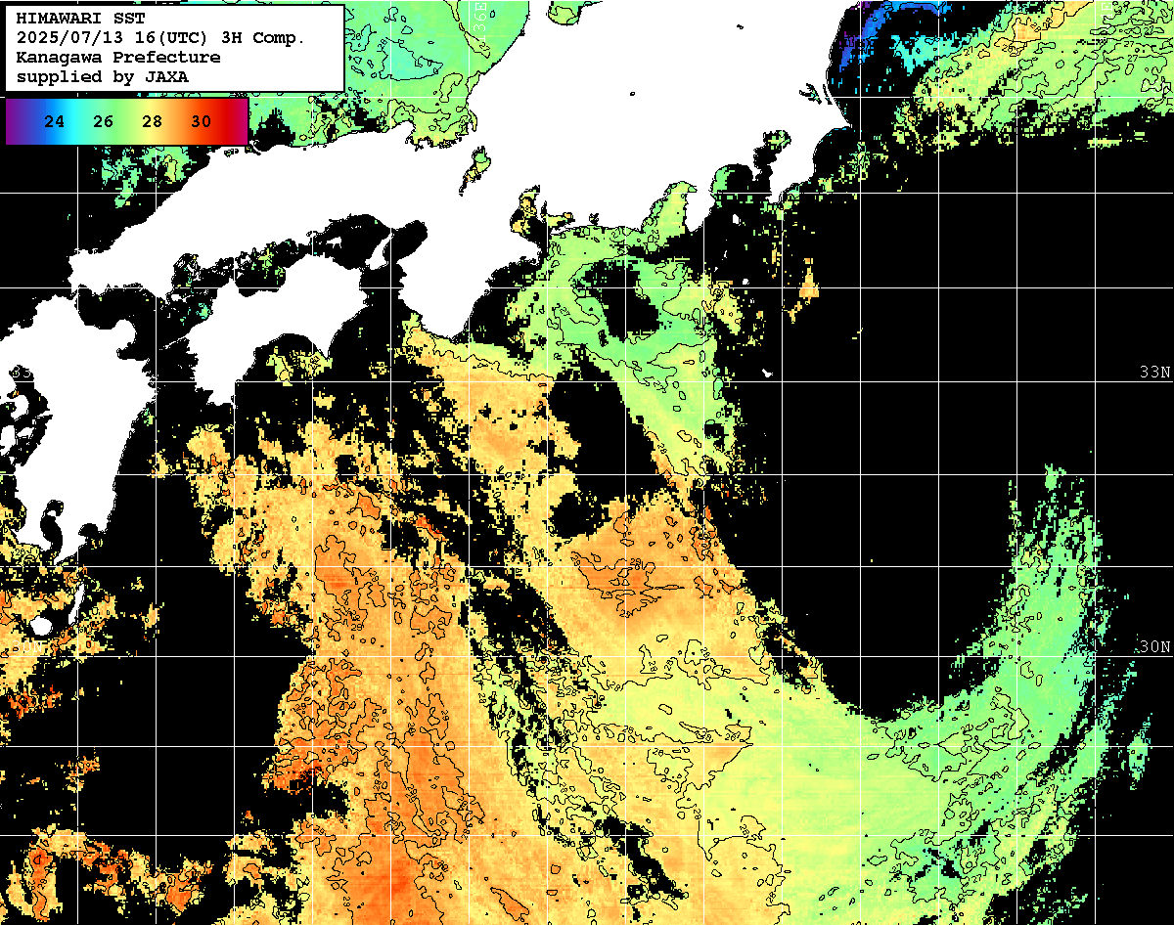Screen dimensions: 1174x925
Task: Click the 'supplied by JAXA' text
Action: pos(103,77)
